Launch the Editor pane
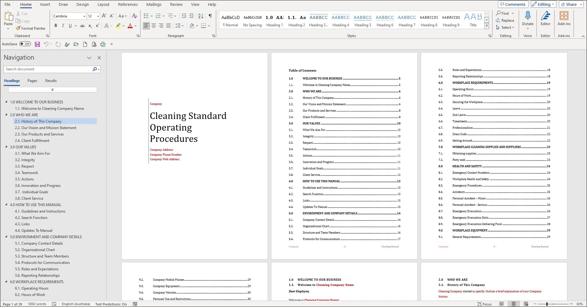The image size is (587, 307). click(545, 18)
